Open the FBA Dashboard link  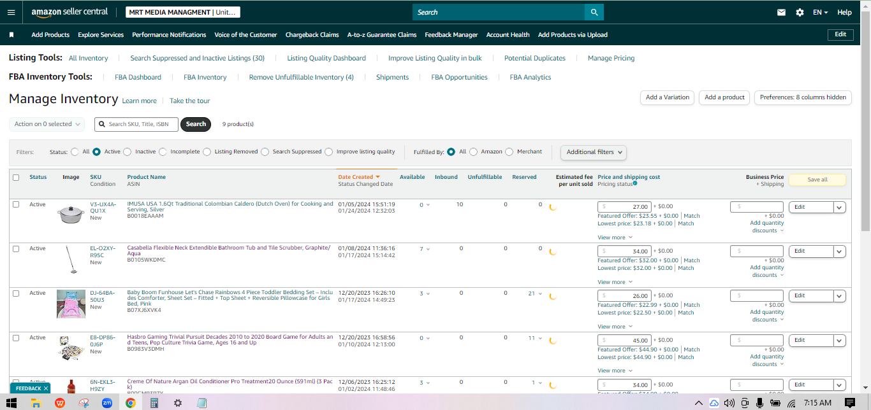click(138, 77)
